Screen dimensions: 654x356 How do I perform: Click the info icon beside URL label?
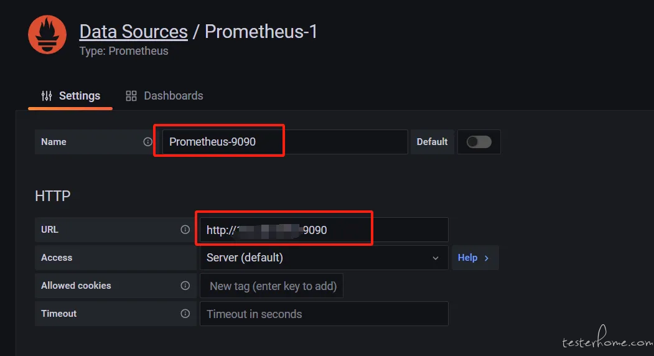pyautogui.click(x=185, y=230)
